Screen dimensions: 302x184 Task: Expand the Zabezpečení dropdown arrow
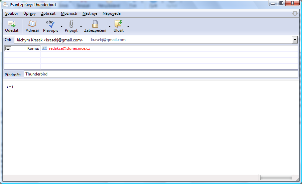110,27
